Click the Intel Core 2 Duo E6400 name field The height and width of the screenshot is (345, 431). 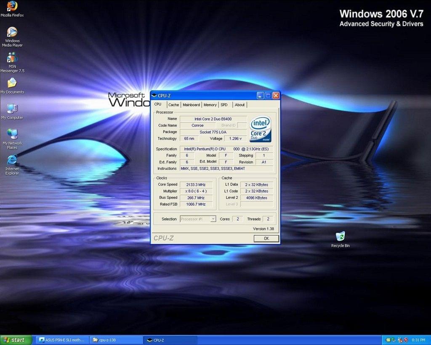click(x=213, y=119)
